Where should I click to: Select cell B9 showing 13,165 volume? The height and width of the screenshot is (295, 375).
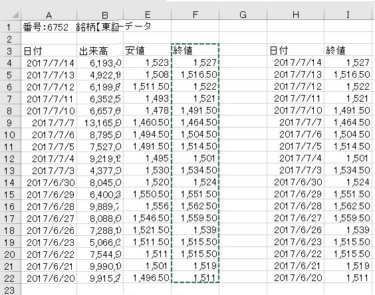coord(100,123)
